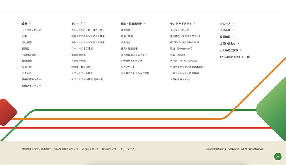This screenshot has width=286, height=165.
Task: Open RSSについて in the footer
Action: 109,149
